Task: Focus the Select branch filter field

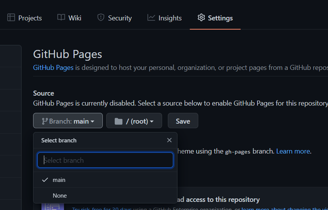Action: tap(105, 160)
